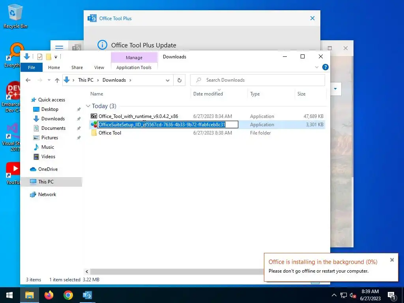Open Desktop in the navigation pane
The height and width of the screenshot is (303, 404).
49,109
